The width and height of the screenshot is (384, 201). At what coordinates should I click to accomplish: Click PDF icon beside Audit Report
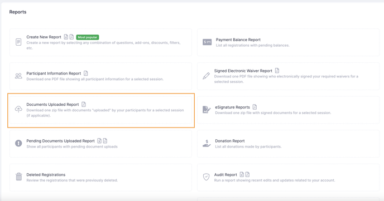[247, 174]
